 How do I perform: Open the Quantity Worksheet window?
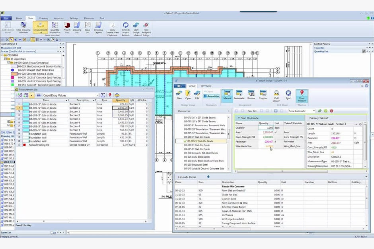[x=55, y=27]
